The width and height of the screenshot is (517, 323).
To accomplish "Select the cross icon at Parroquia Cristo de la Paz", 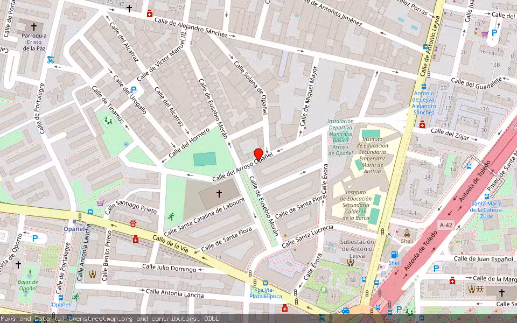I will pos(34,26).
